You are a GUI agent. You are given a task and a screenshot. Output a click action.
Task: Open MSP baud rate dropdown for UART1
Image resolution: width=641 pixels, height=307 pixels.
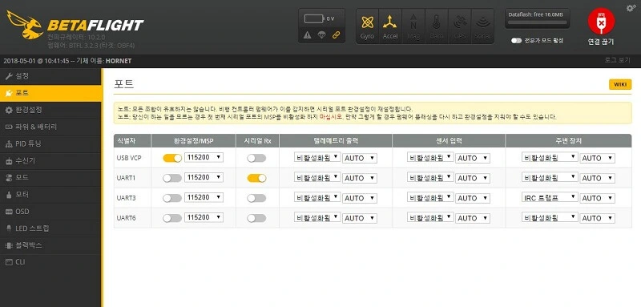[204, 177]
